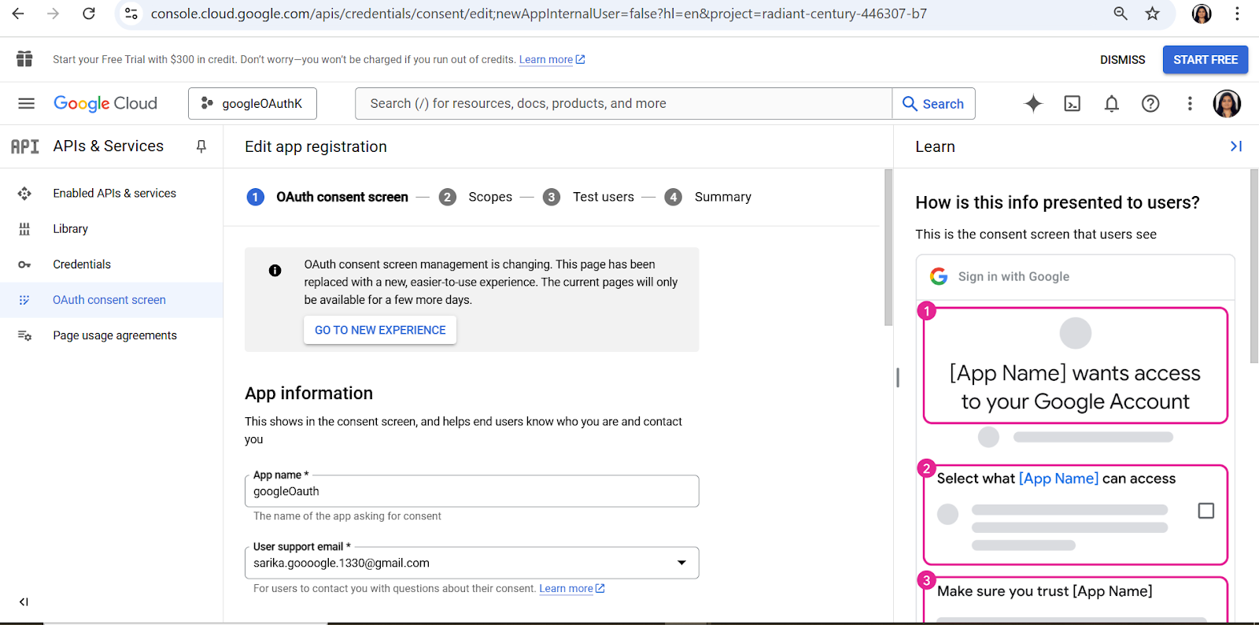1259x625 pixels.
Task: Click the browser address bar URL
Action: 539,13
